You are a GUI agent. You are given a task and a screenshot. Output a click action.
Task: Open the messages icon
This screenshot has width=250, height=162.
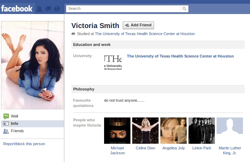point(48,9)
